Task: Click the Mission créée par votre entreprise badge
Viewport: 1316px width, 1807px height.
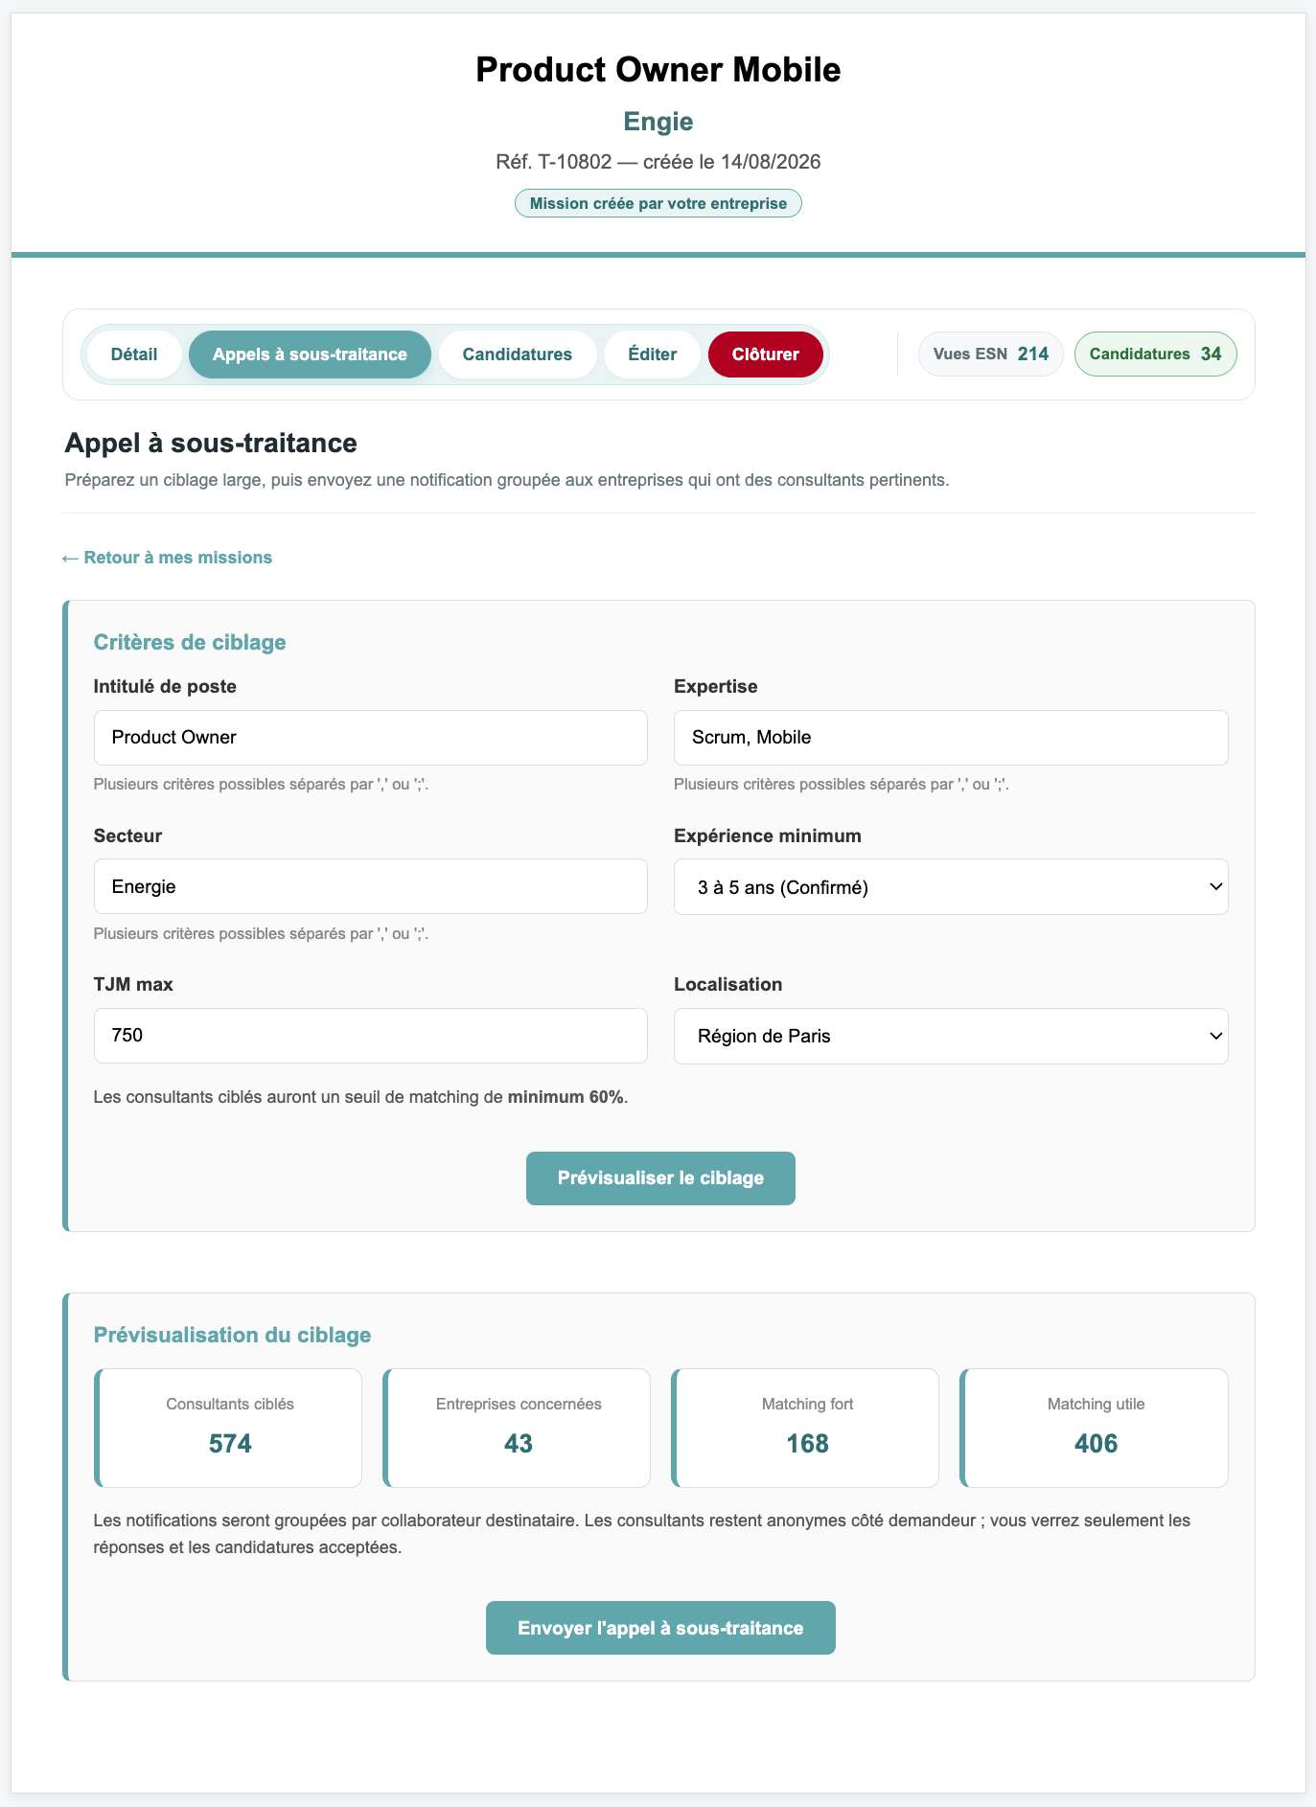Action: coord(658,203)
